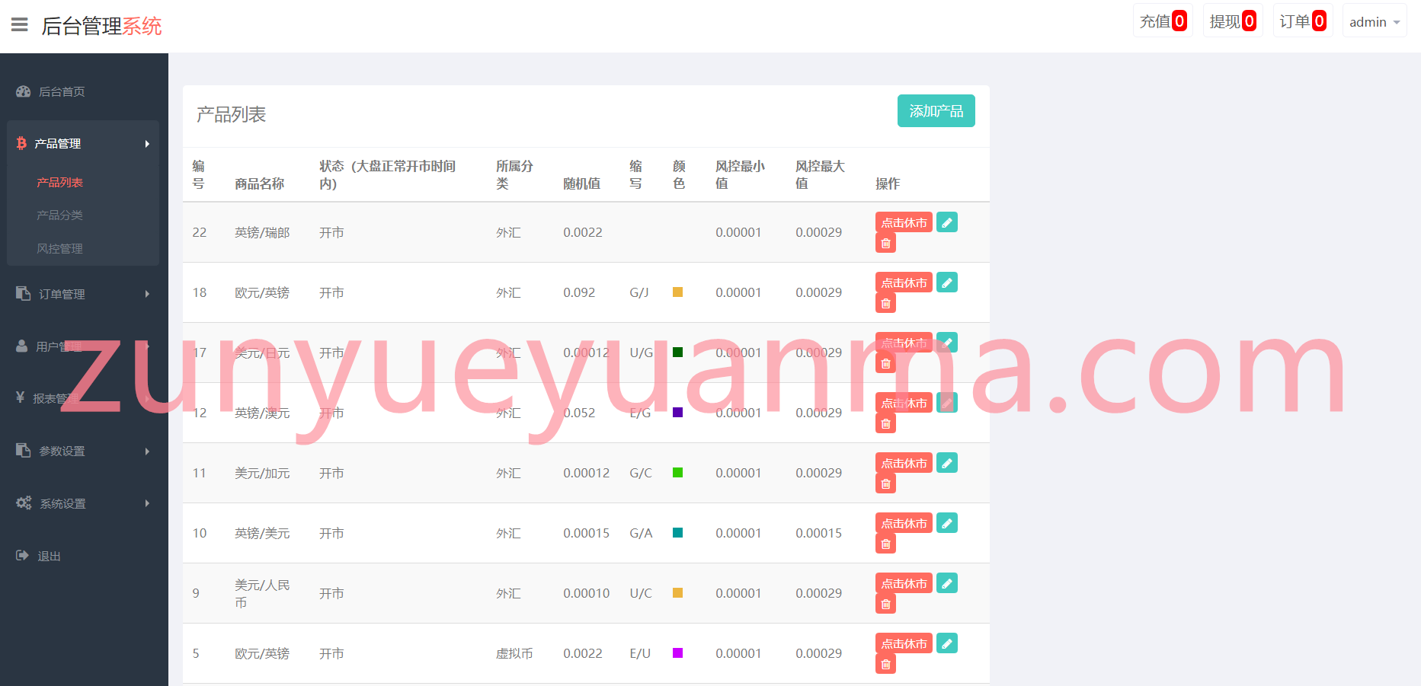Viewport: 1421px width, 686px height.
Task: Open 后台首页 in the sidebar
Action: [x=62, y=91]
